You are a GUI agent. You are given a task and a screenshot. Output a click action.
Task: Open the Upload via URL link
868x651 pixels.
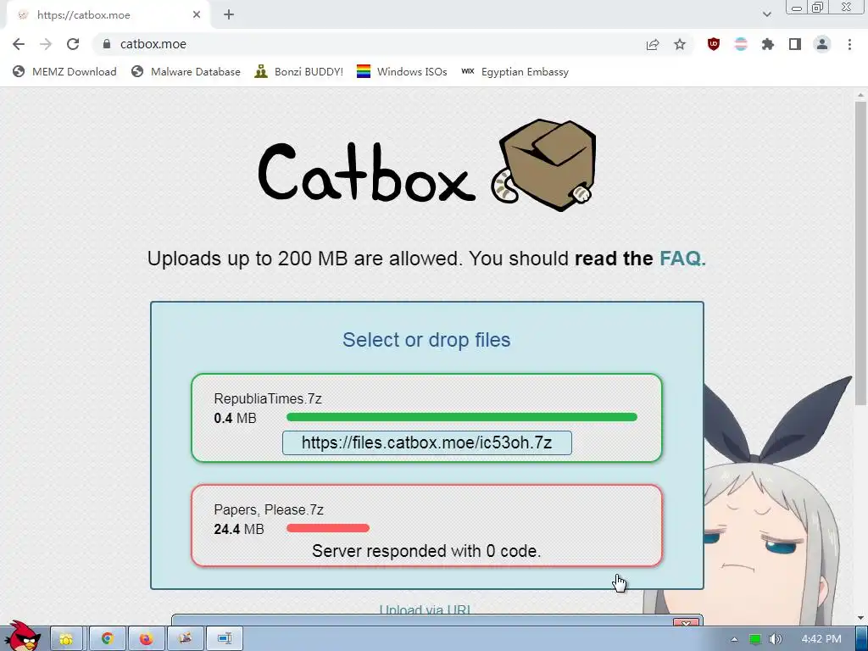pyautogui.click(x=426, y=609)
